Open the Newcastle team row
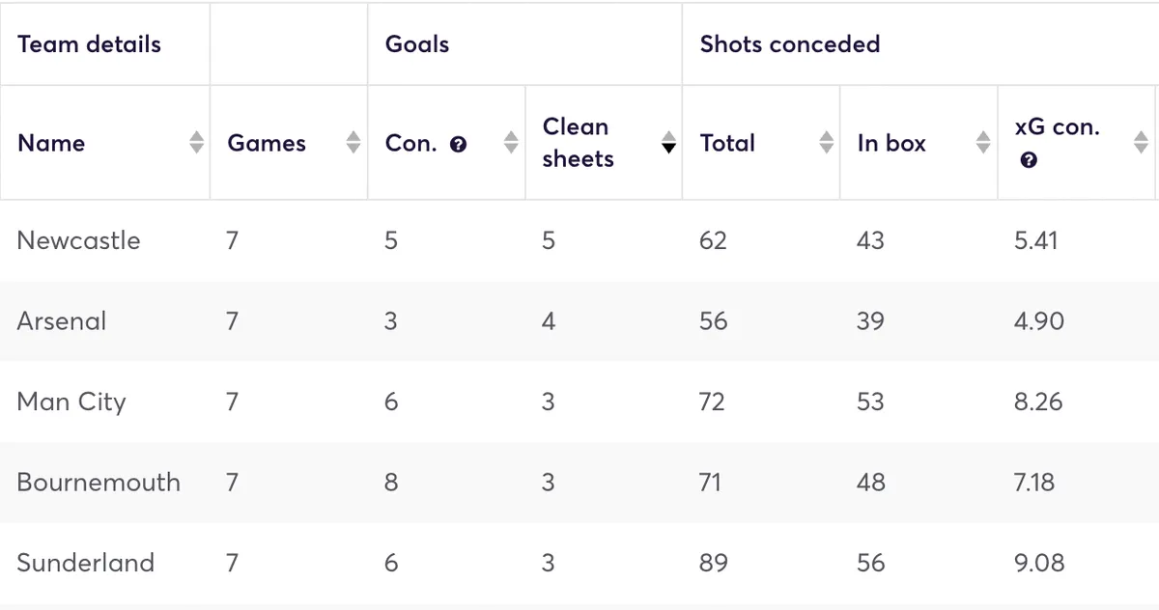This screenshot has width=1159, height=610. click(x=78, y=240)
